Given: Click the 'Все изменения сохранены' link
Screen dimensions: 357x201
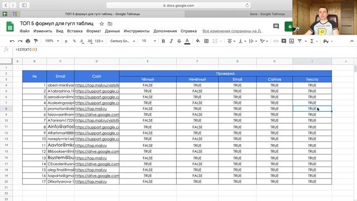Looking at the screenshot, I should (233, 31).
